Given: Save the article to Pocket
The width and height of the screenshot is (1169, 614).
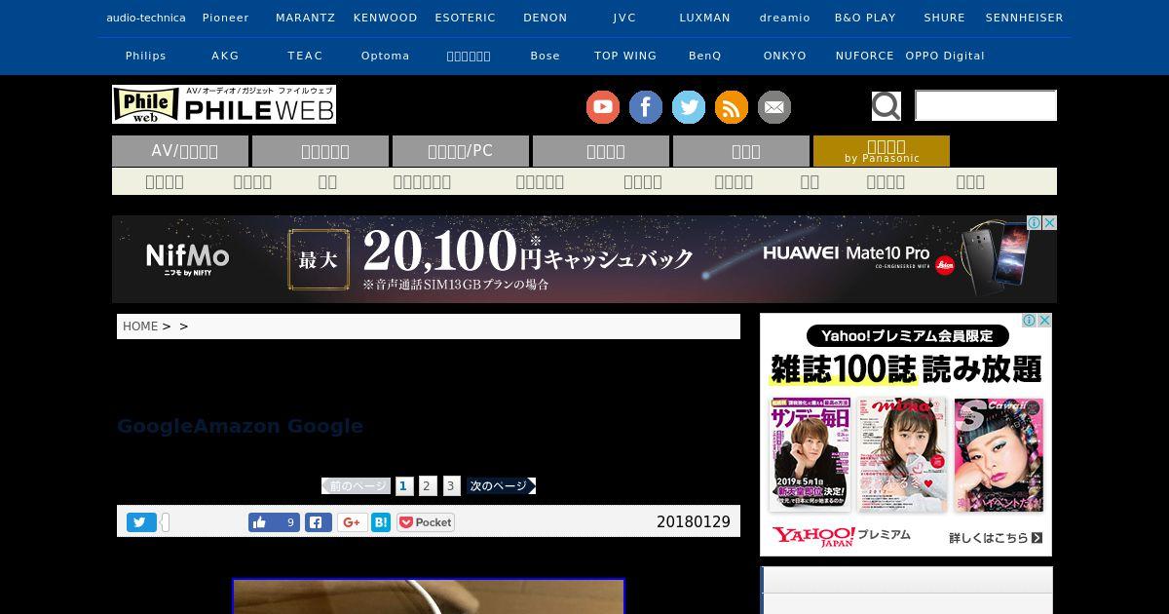Looking at the screenshot, I should tap(426, 522).
